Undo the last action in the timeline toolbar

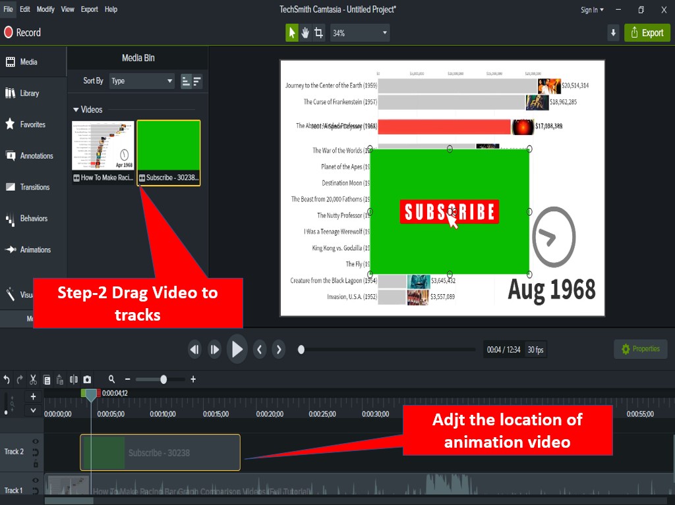point(7,379)
